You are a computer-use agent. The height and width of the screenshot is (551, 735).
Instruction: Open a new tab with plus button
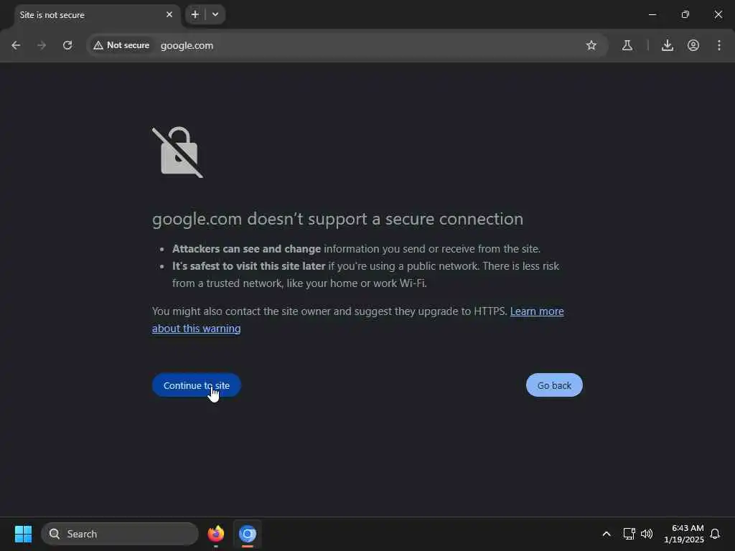(x=195, y=14)
